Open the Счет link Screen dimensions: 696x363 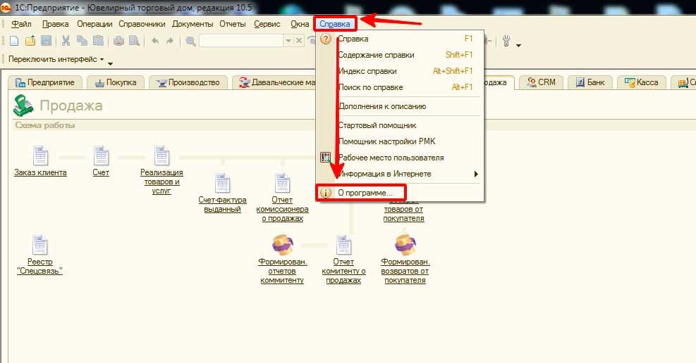pyautogui.click(x=101, y=172)
